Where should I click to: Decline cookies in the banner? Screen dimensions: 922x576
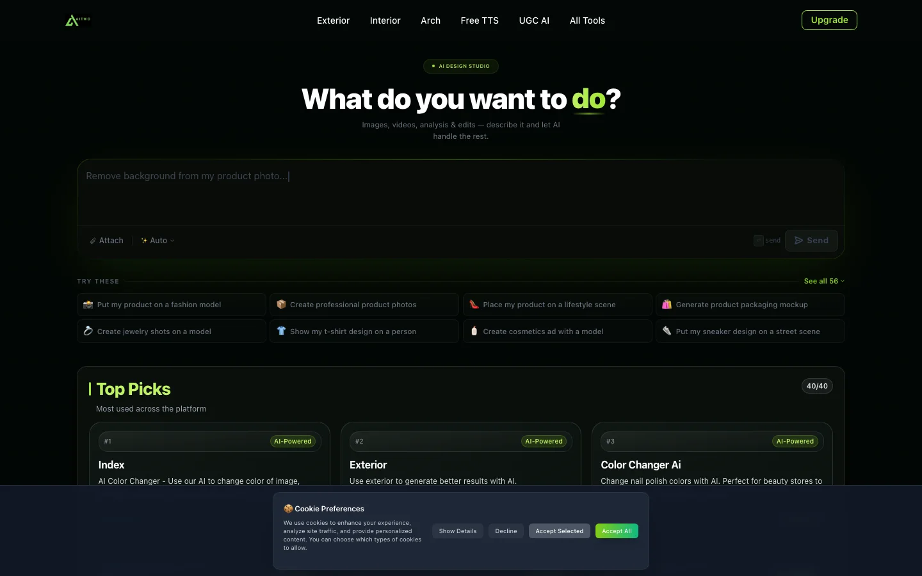(x=506, y=531)
